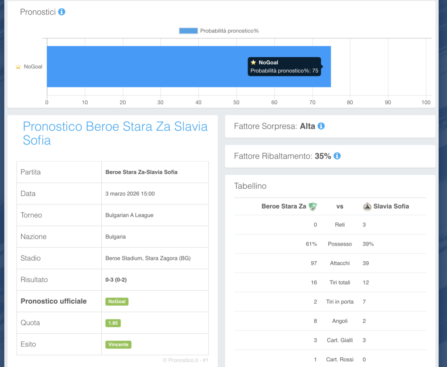Image resolution: width=447 pixels, height=367 pixels.
Task: Click the Slavia Sofia team name in Tabellino
Action: [391, 207]
